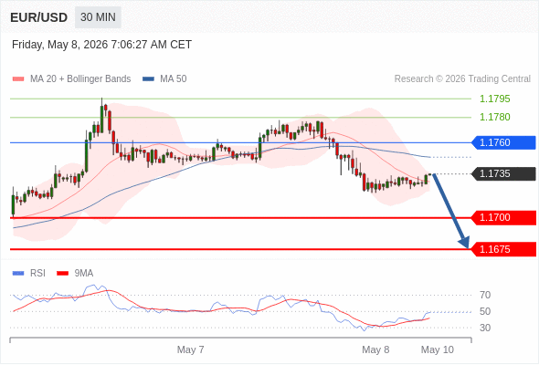Select the EUR/USD pair title
The image size is (539, 365).
point(39,17)
